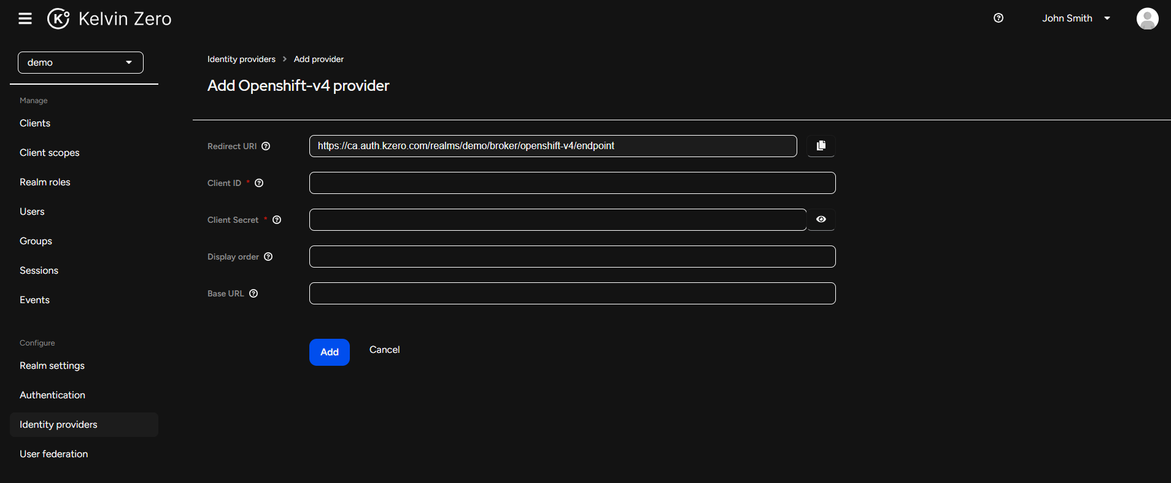
Task: Open the hamburger navigation menu
Action: coord(25,18)
